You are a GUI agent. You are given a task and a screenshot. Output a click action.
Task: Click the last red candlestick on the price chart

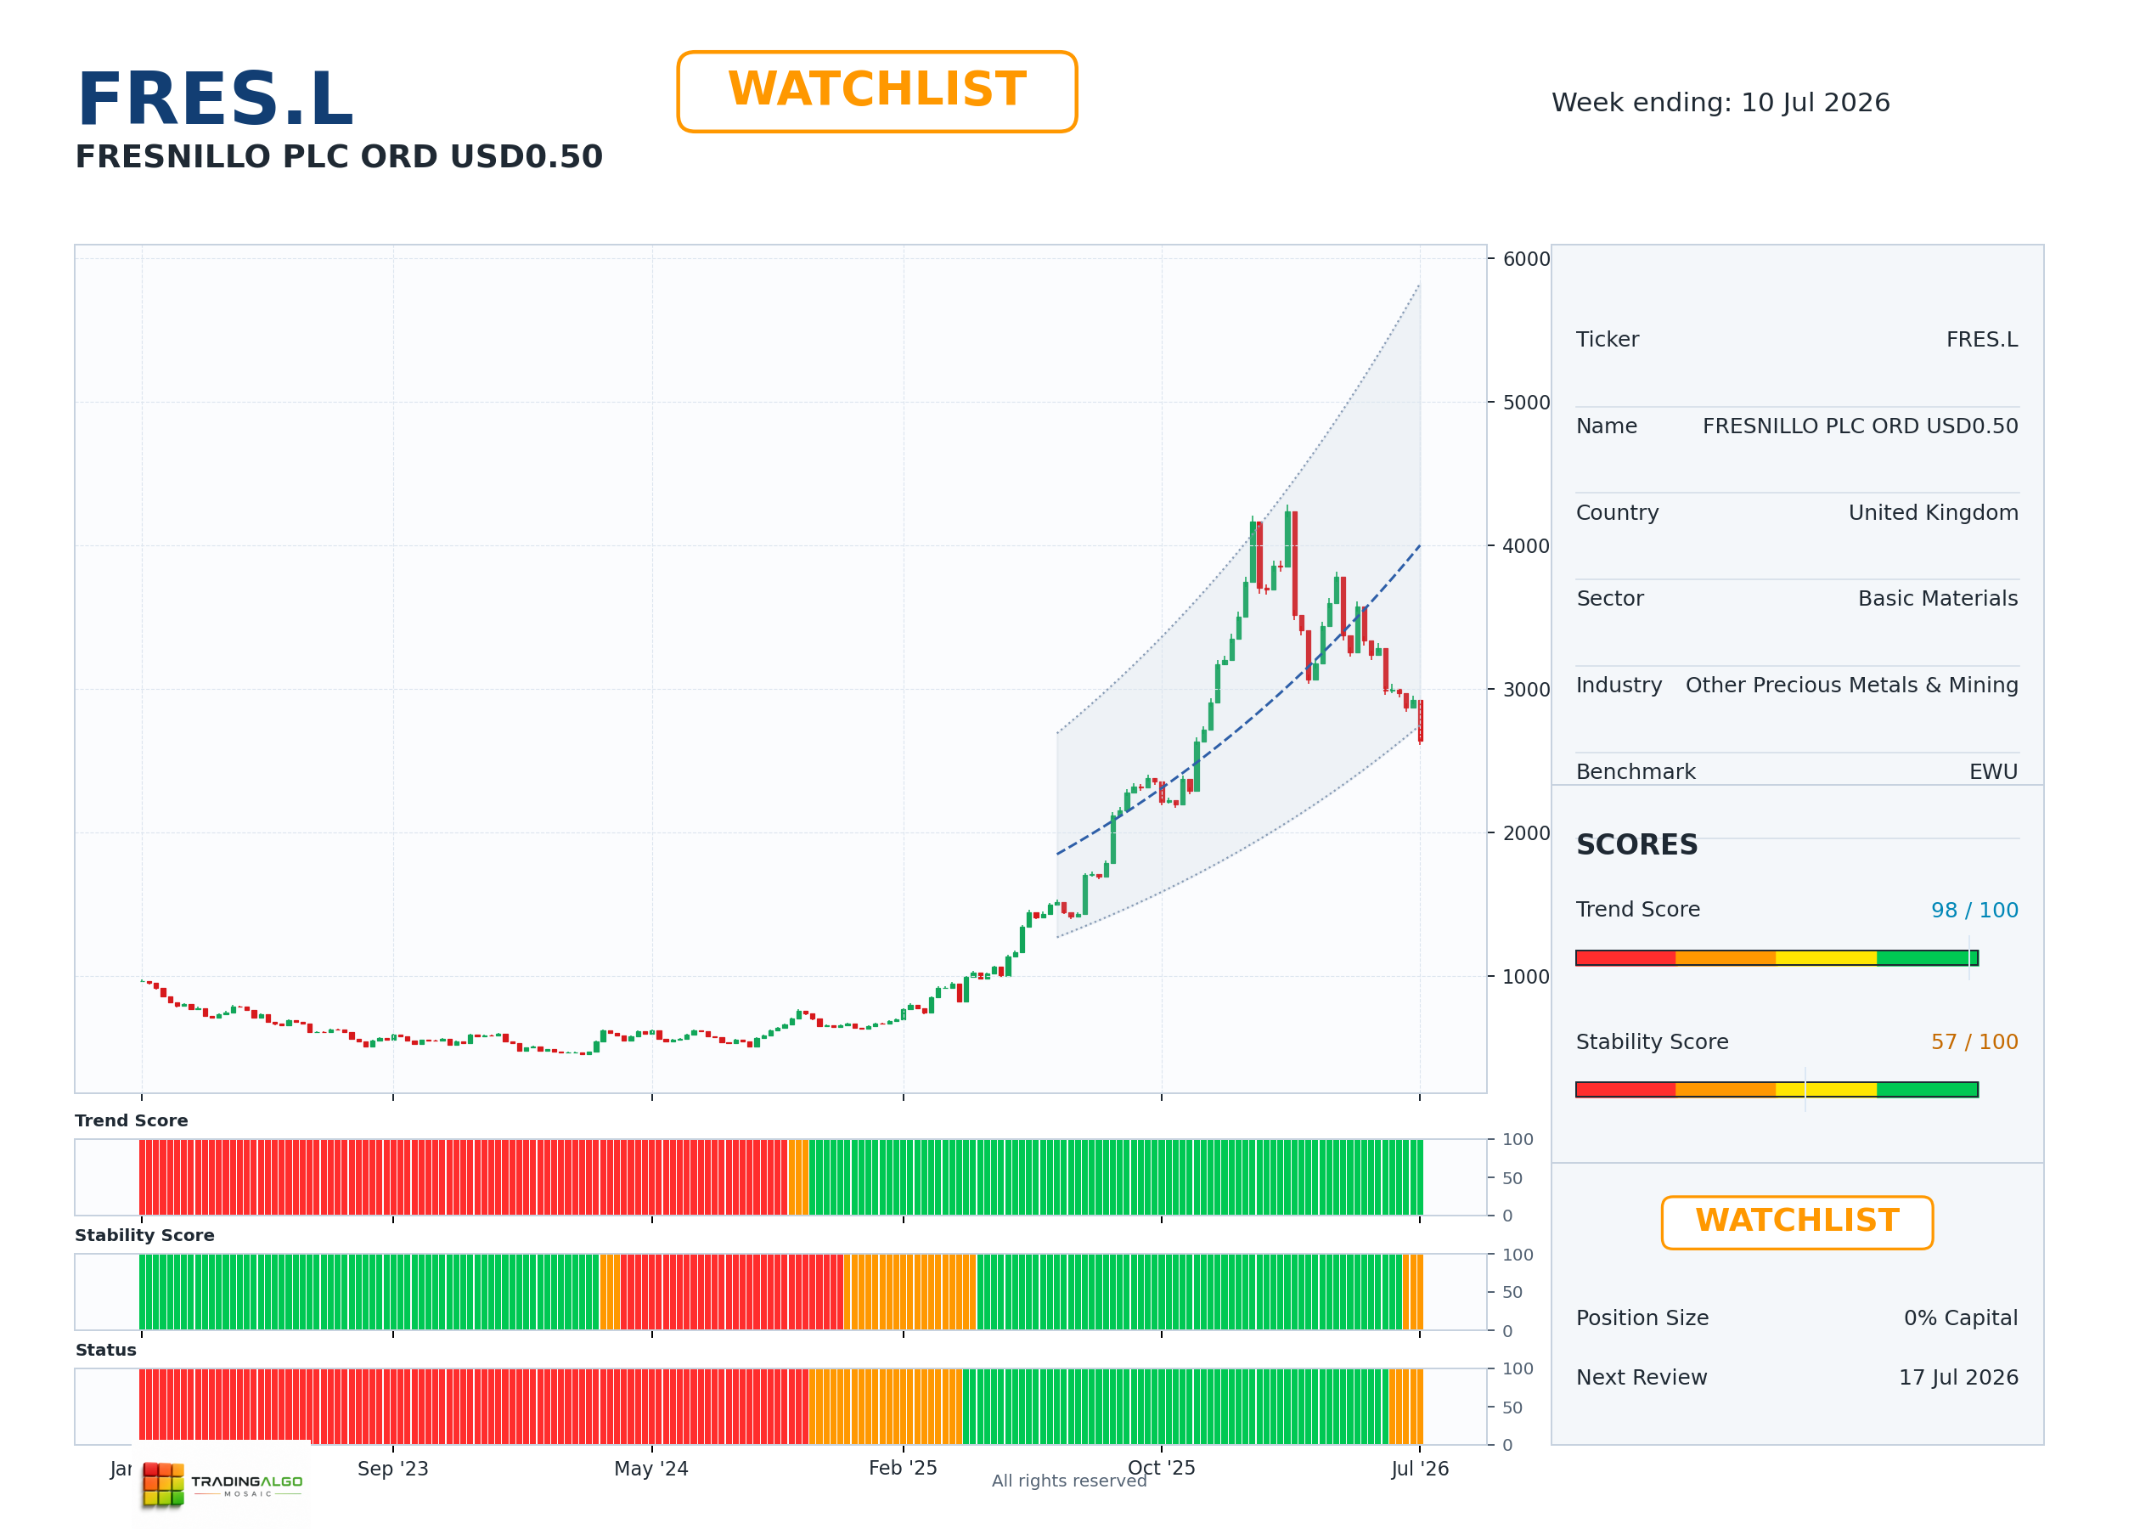1420,721
